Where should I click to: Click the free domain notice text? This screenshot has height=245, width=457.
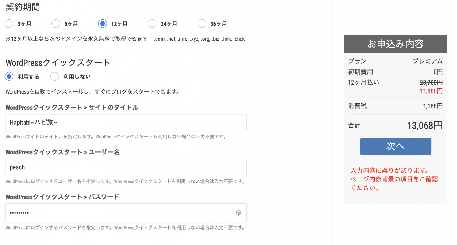click(x=125, y=39)
